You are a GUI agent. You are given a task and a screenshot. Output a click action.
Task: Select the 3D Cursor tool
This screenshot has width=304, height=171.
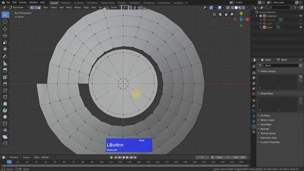(x=5, y=21)
